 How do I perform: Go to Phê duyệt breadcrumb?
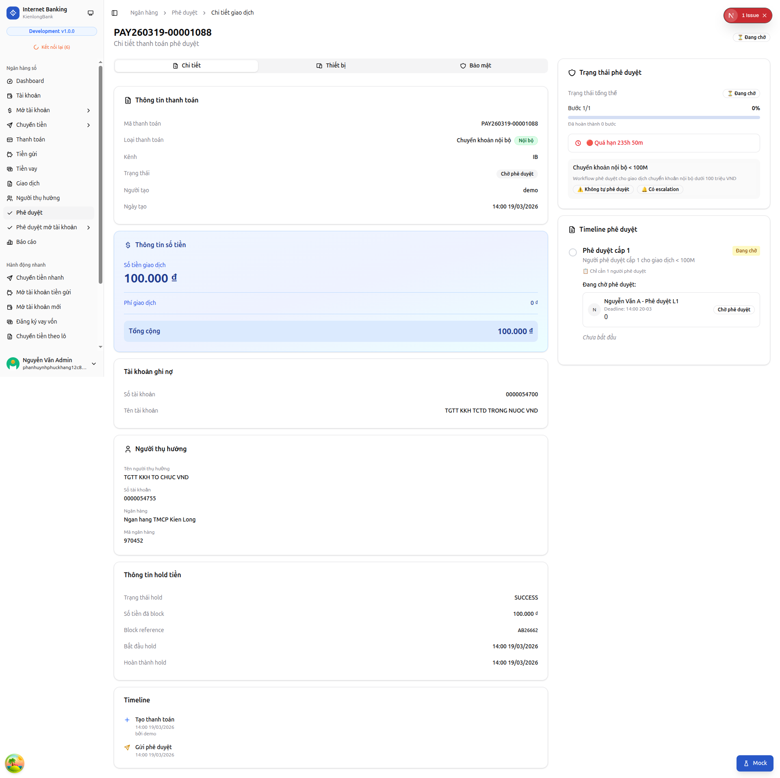pyautogui.click(x=184, y=13)
